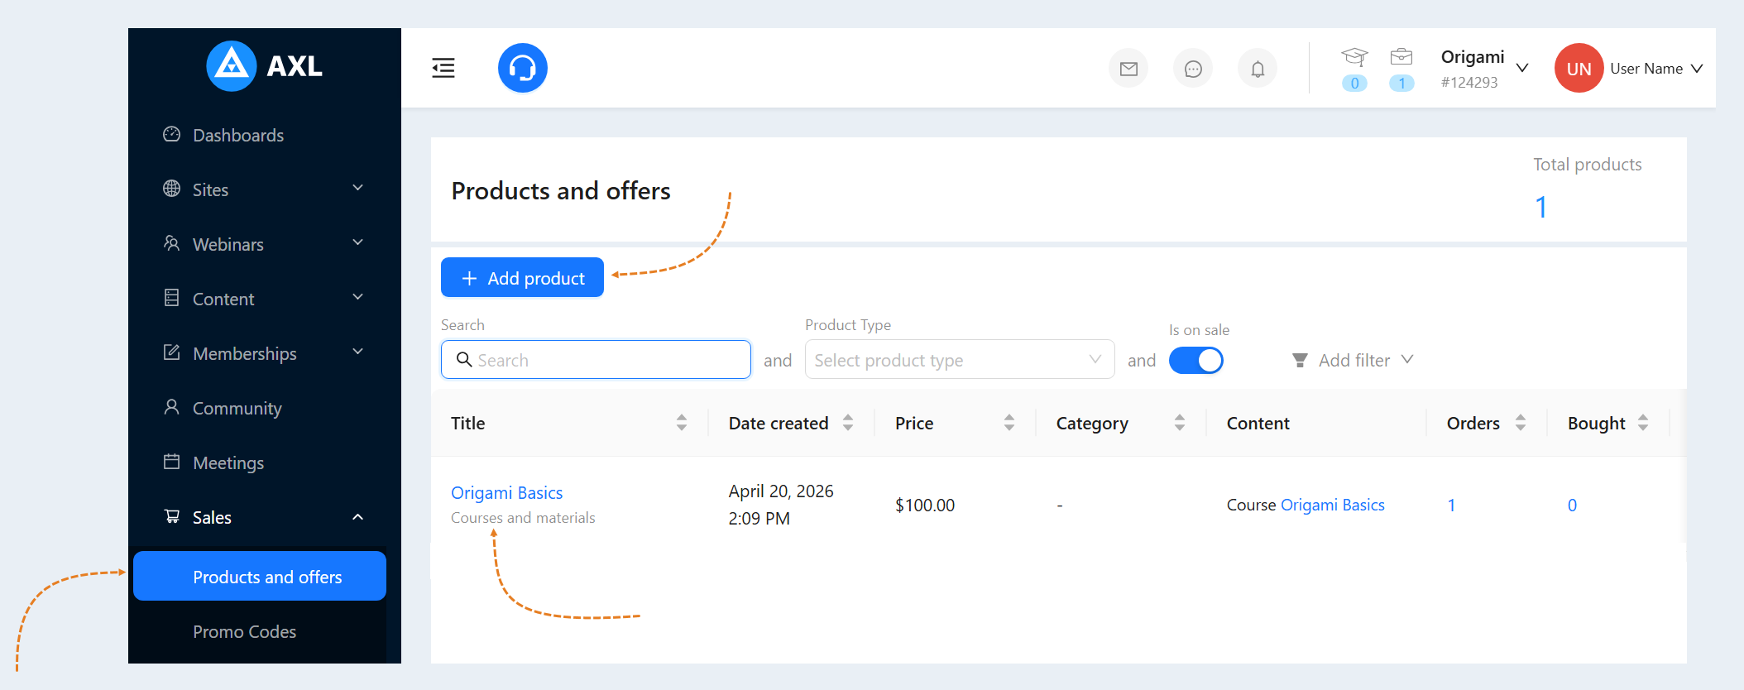Screen dimensions: 1744x690
Task: Open the Select product type dropdown
Action: pos(960,360)
